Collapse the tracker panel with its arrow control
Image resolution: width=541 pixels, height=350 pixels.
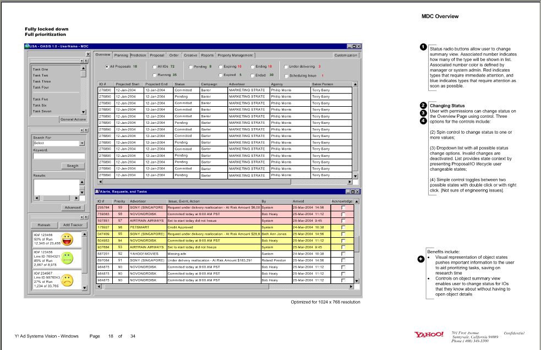tap(83, 218)
